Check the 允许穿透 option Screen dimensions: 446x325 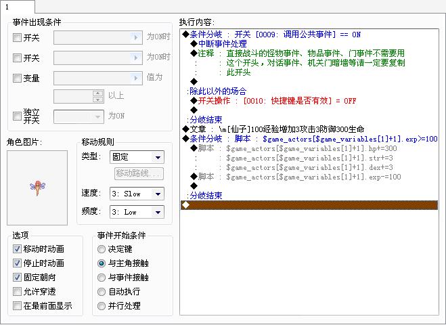pyautogui.click(x=17, y=291)
